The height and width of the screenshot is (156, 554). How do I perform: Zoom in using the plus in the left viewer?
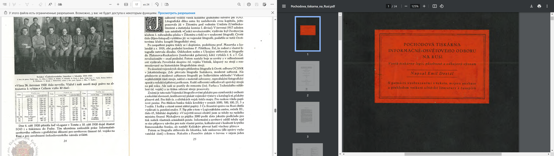[x=118, y=4]
